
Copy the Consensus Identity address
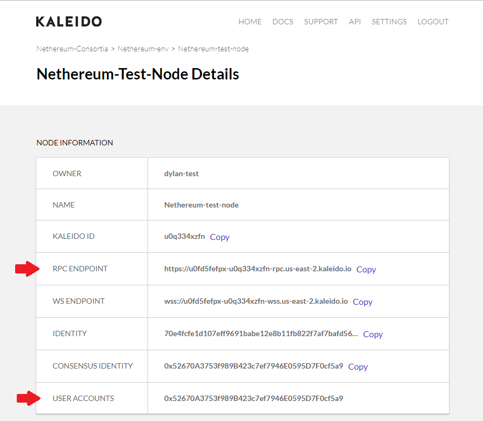tap(358, 366)
